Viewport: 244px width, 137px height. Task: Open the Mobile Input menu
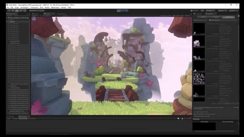click(x=55, y=7)
